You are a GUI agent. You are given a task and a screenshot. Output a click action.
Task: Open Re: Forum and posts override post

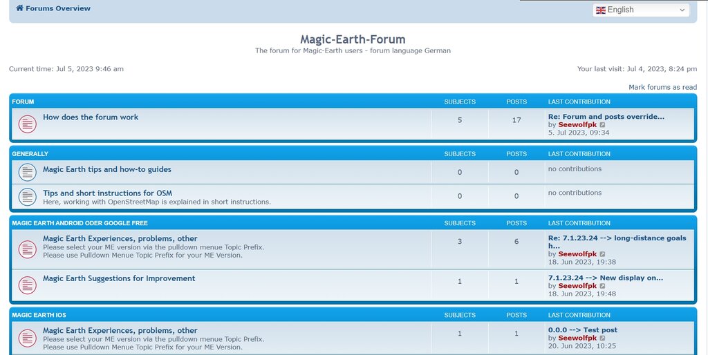pos(606,117)
